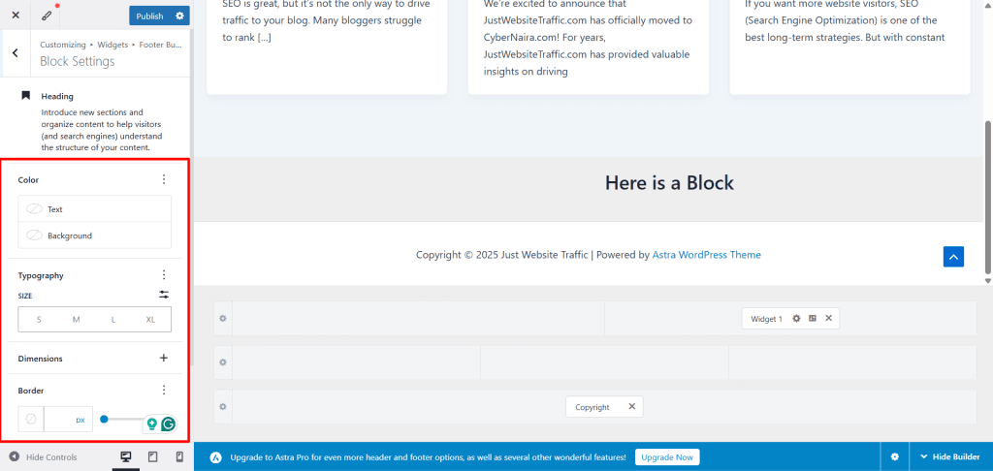This screenshot has width=993, height=471.
Task: Open footer builder settings gear in blue bar
Action: click(x=894, y=456)
